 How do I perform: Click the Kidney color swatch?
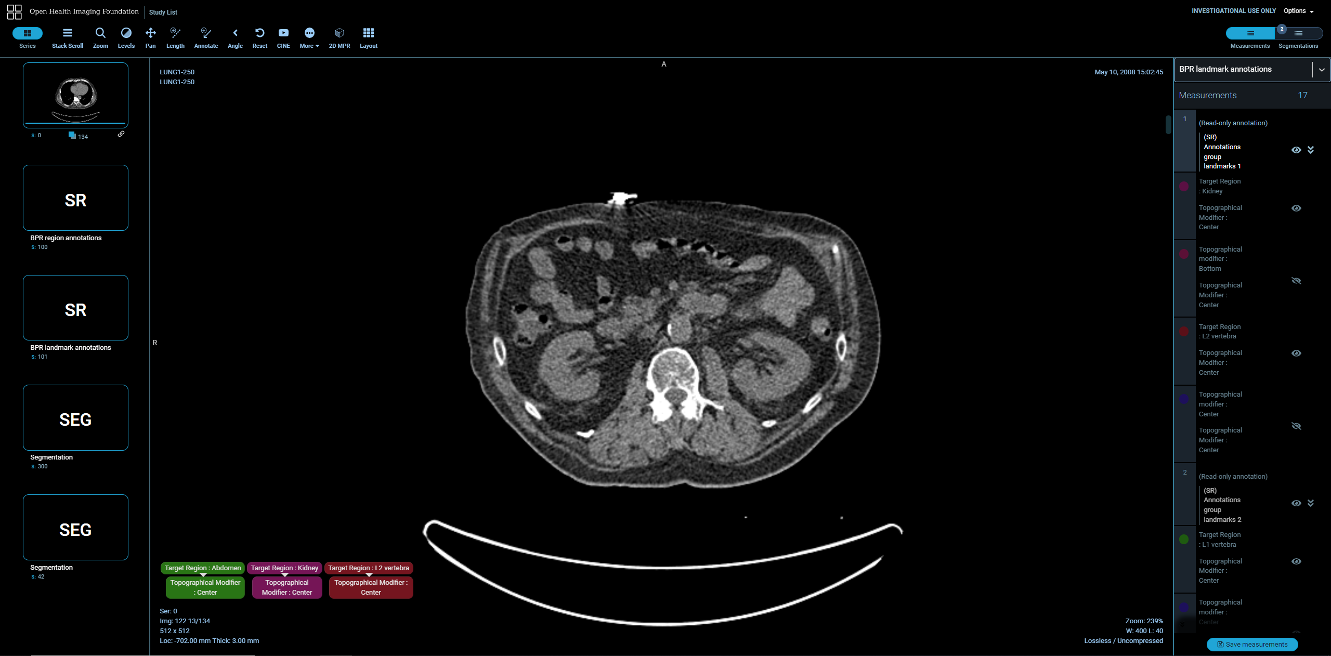coord(1184,187)
